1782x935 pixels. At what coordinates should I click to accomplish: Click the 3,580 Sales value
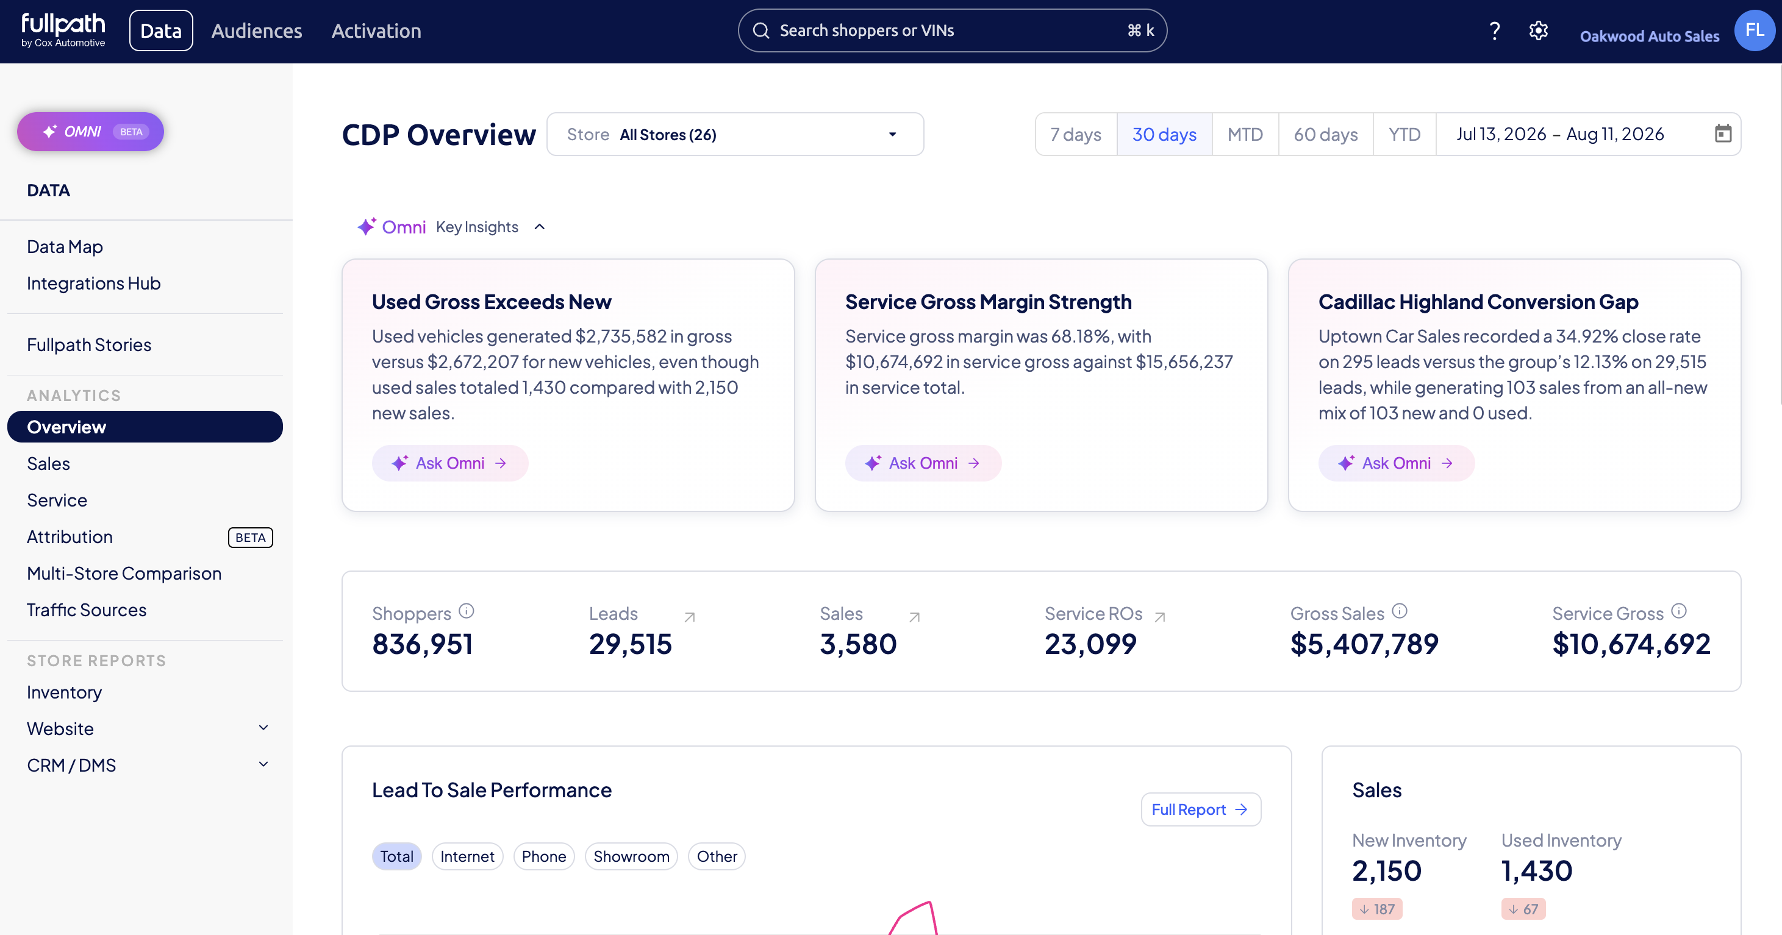click(859, 644)
